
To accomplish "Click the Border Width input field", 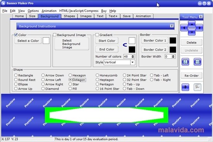I will tap(168, 56).
